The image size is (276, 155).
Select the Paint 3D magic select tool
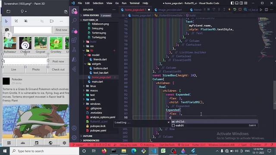[x=26, y=21]
